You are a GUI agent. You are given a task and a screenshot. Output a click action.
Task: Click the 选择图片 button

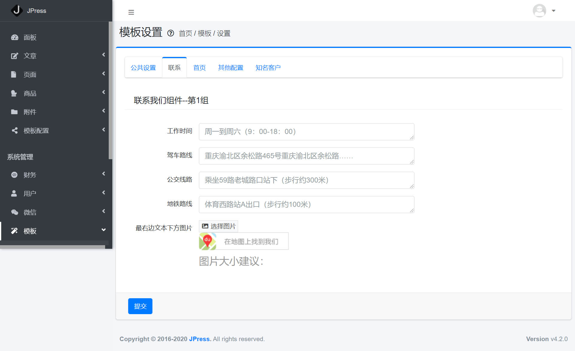point(218,226)
